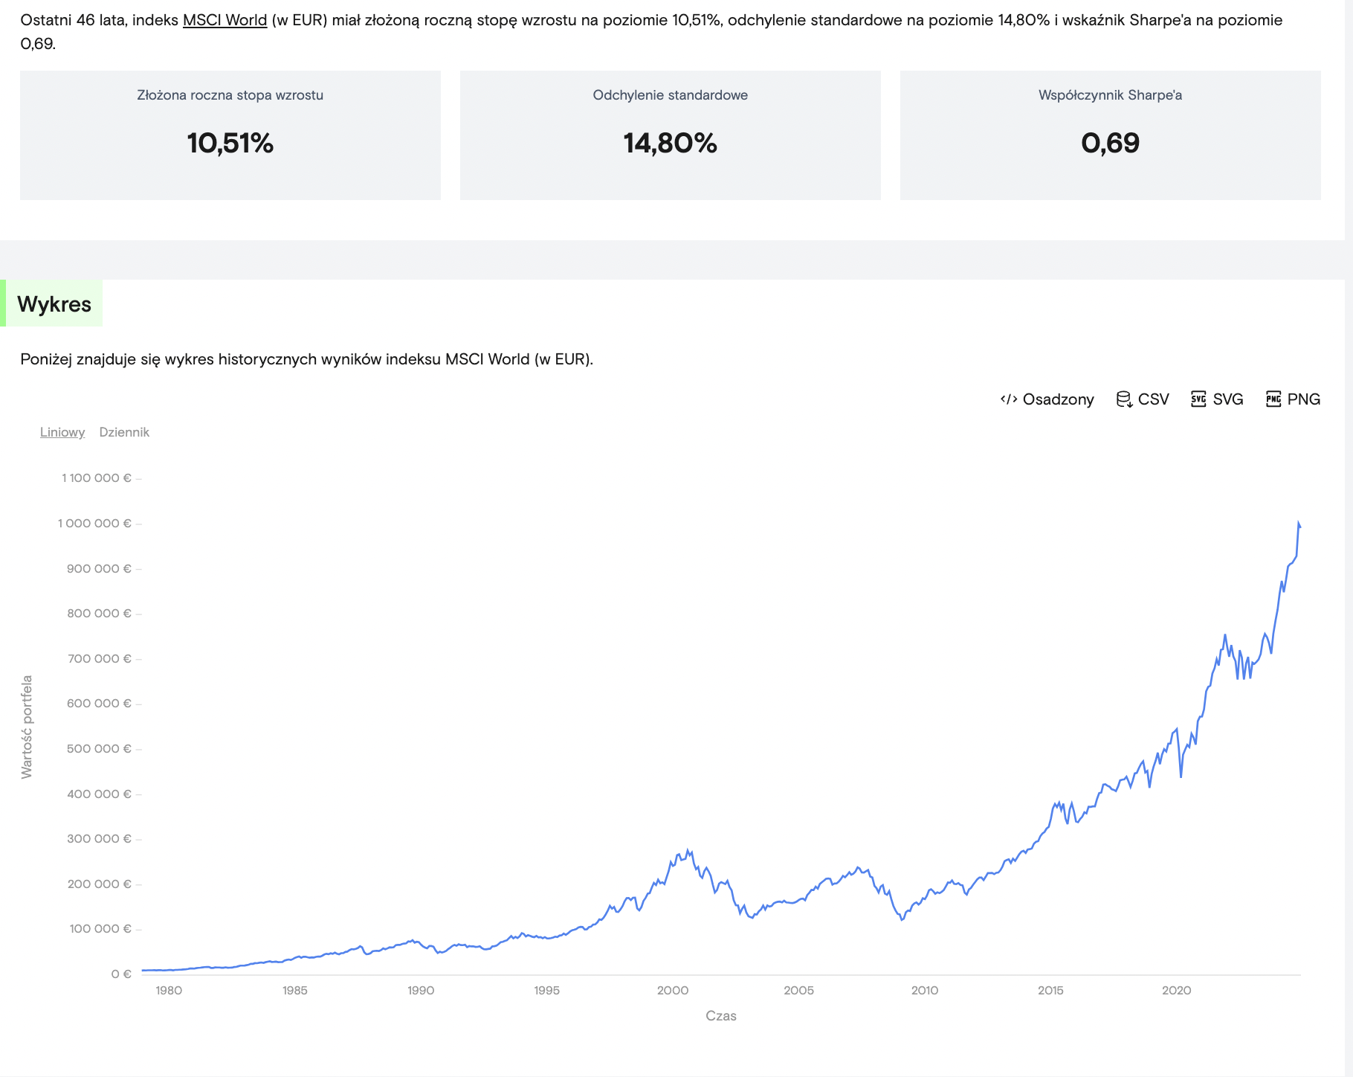Click the 2010 label on time axis
Image resolution: width=1353 pixels, height=1077 pixels.
pos(925,991)
